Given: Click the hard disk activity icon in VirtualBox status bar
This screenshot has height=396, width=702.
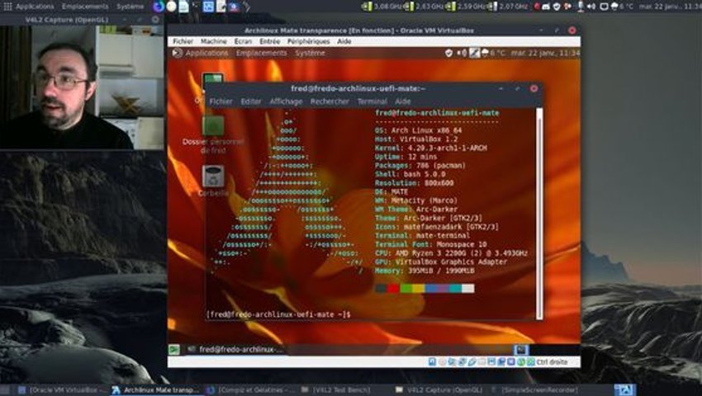Looking at the screenshot, I should [x=432, y=362].
